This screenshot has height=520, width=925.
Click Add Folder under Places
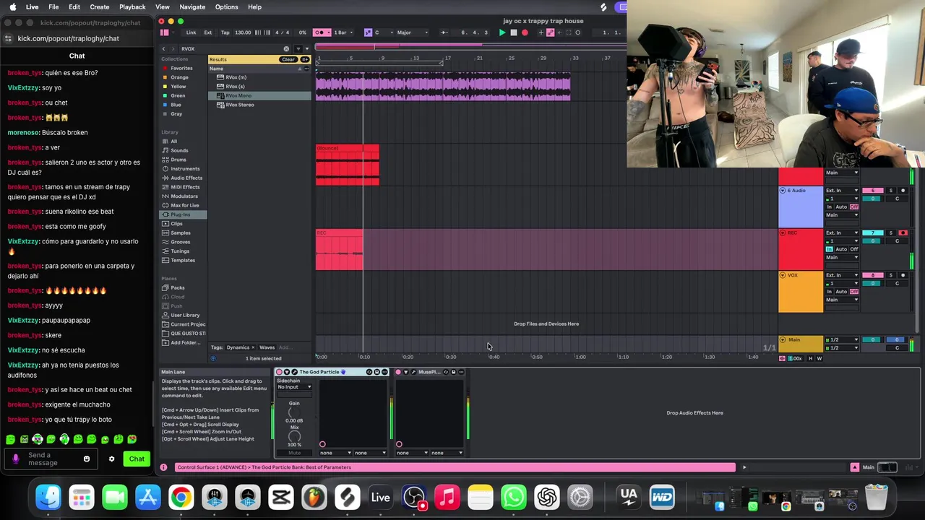pyautogui.click(x=185, y=342)
